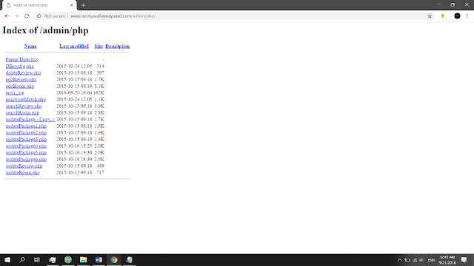Open Windows Action Center notifications
Image resolution: width=474 pixels, height=266 pixels.
[464, 259]
